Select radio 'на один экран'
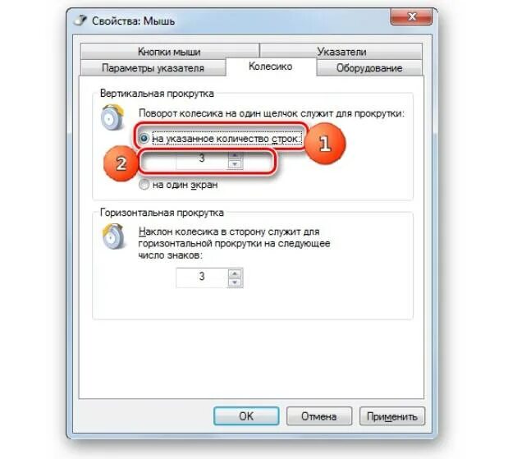The width and height of the screenshot is (517, 459). coord(144,185)
